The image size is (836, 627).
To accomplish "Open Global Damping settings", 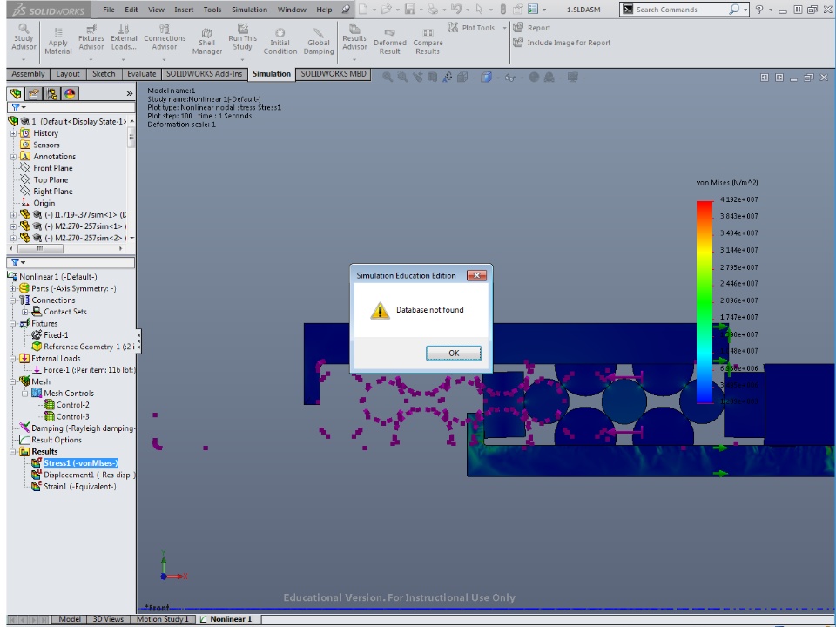I will 319,42.
